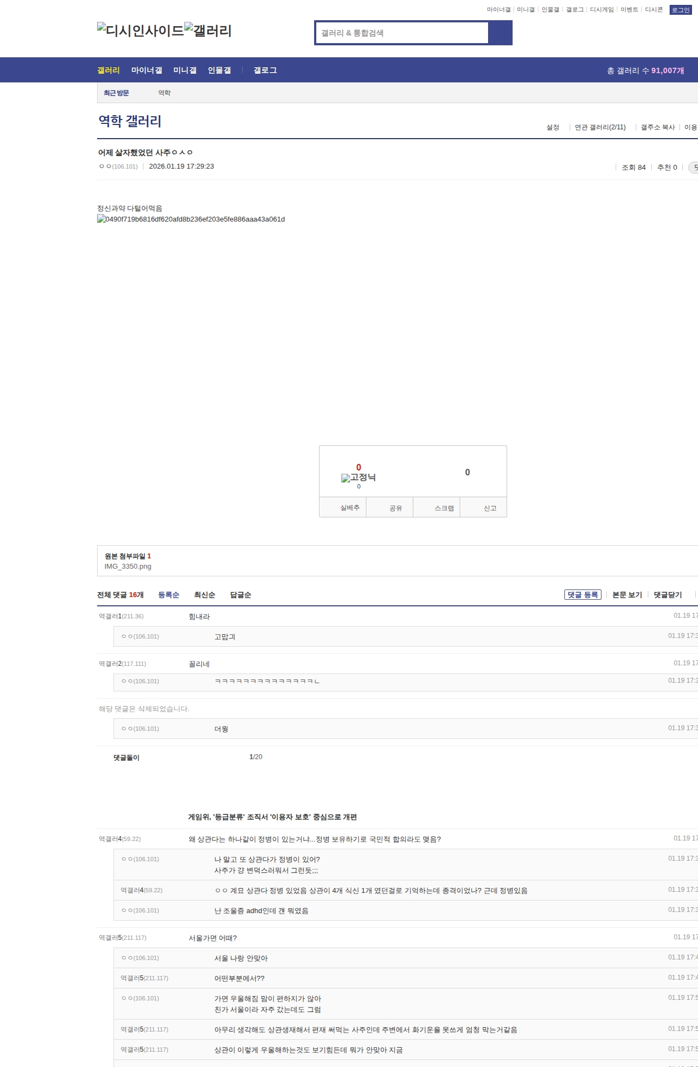Click the 고정닉 recommend icon
Image resolution: width=698 pixels, height=1067 pixels.
[358, 478]
